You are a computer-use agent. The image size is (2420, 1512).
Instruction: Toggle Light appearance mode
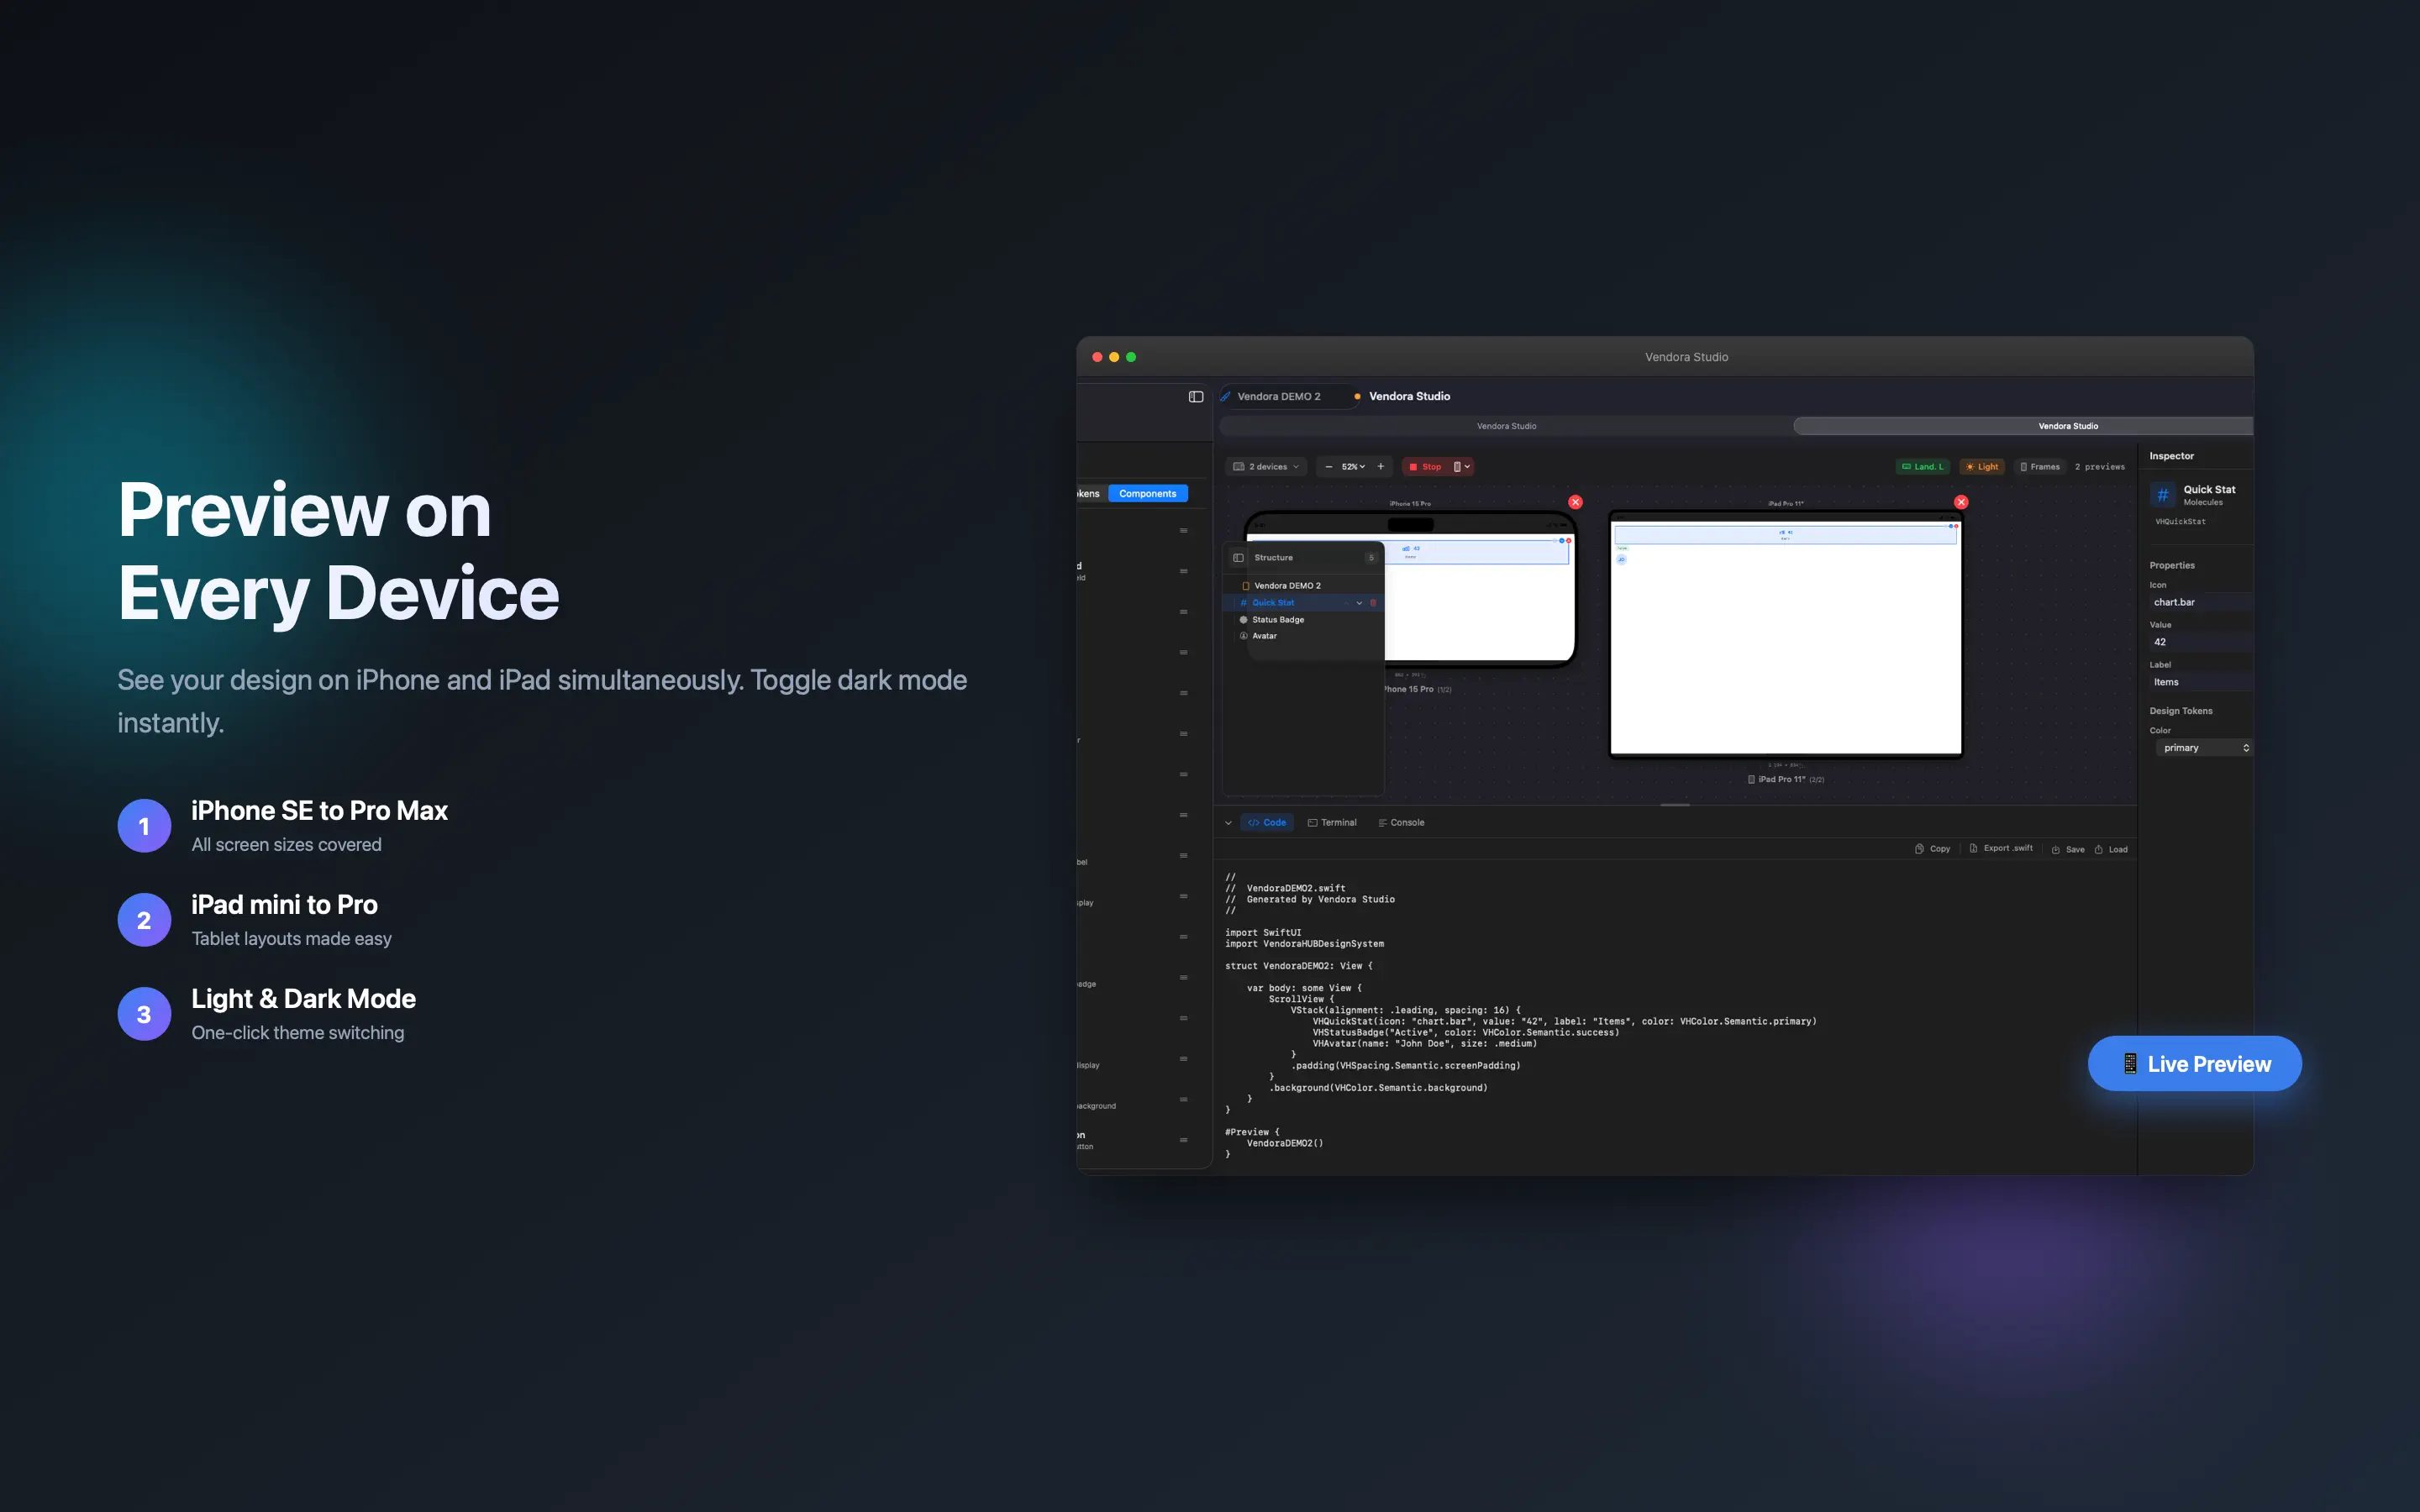[1981, 467]
